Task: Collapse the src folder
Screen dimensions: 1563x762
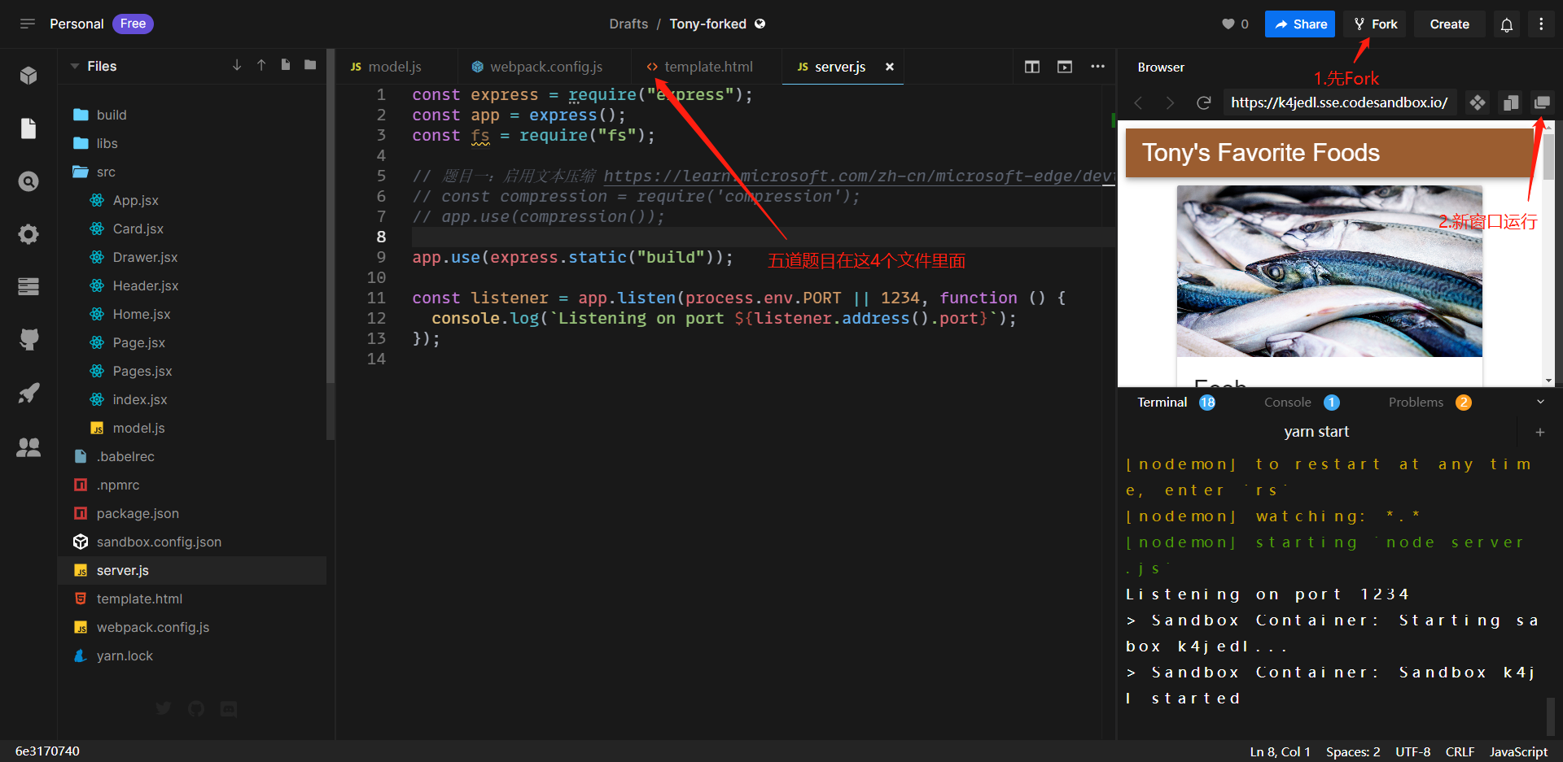Action: tap(106, 172)
